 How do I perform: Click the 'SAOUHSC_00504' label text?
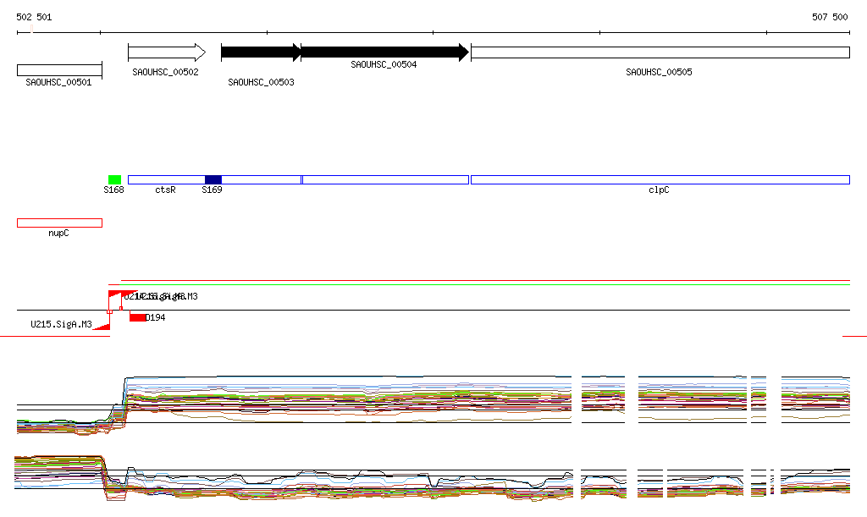[x=384, y=64]
